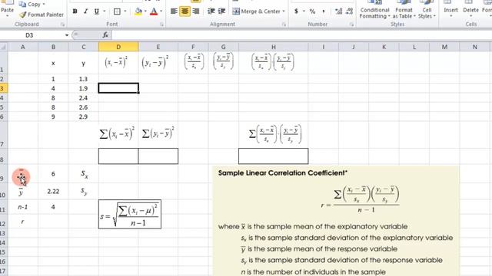Select column B header

53,47
